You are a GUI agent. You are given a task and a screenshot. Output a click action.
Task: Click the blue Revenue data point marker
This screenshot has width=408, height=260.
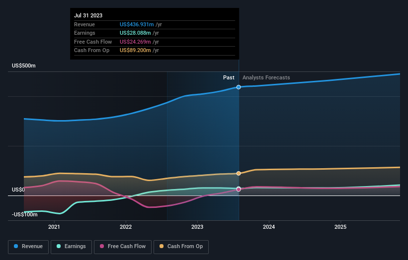pyautogui.click(x=239, y=87)
